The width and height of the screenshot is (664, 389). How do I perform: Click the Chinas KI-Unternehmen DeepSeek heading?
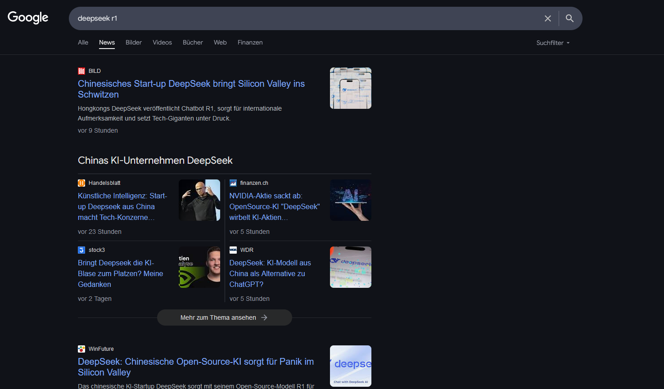(155, 161)
